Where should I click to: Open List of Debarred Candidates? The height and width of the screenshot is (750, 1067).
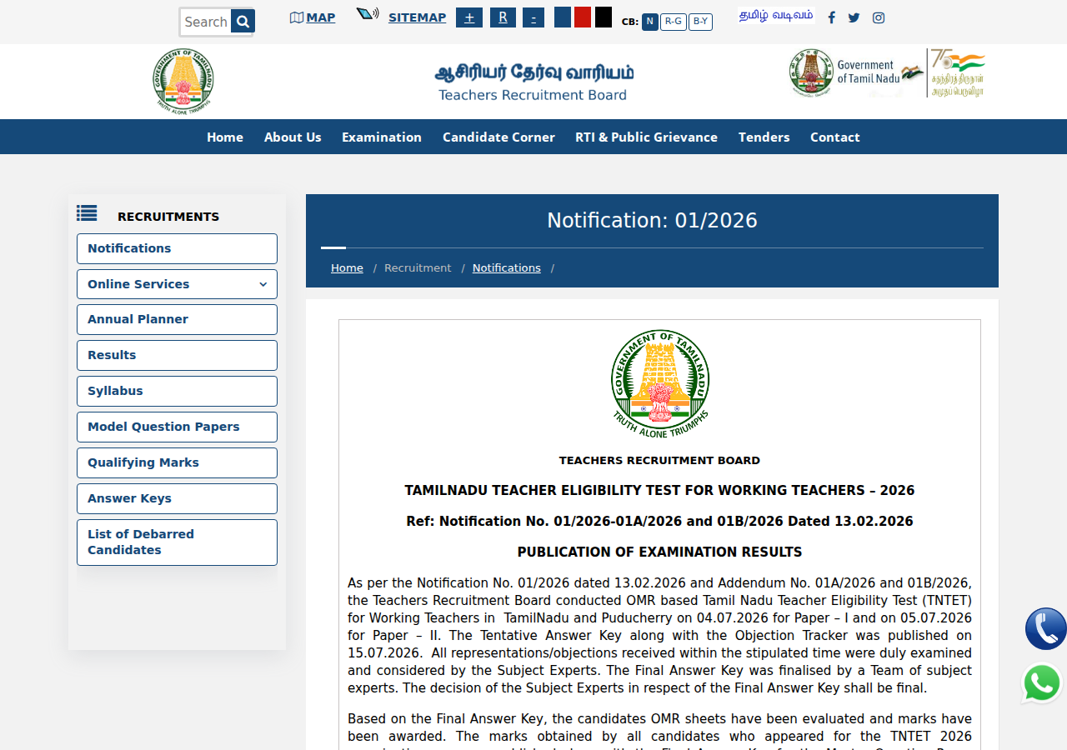point(177,542)
